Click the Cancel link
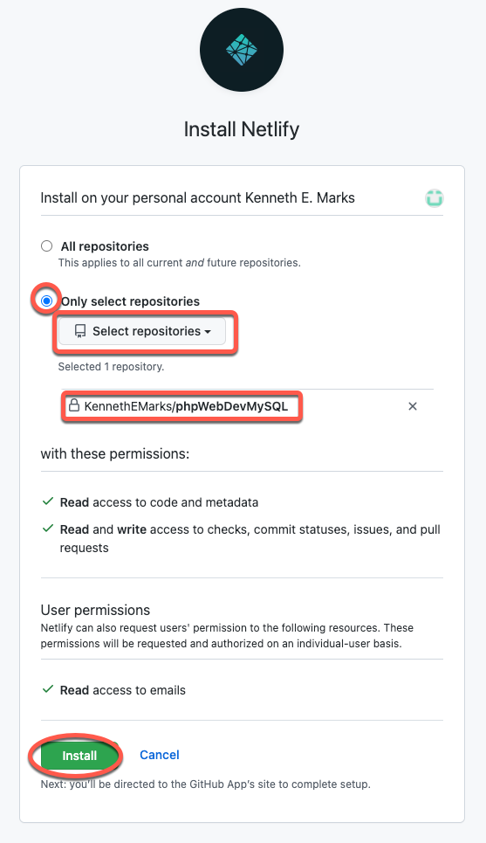This screenshot has height=843, width=486. click(x=160, y=755)
